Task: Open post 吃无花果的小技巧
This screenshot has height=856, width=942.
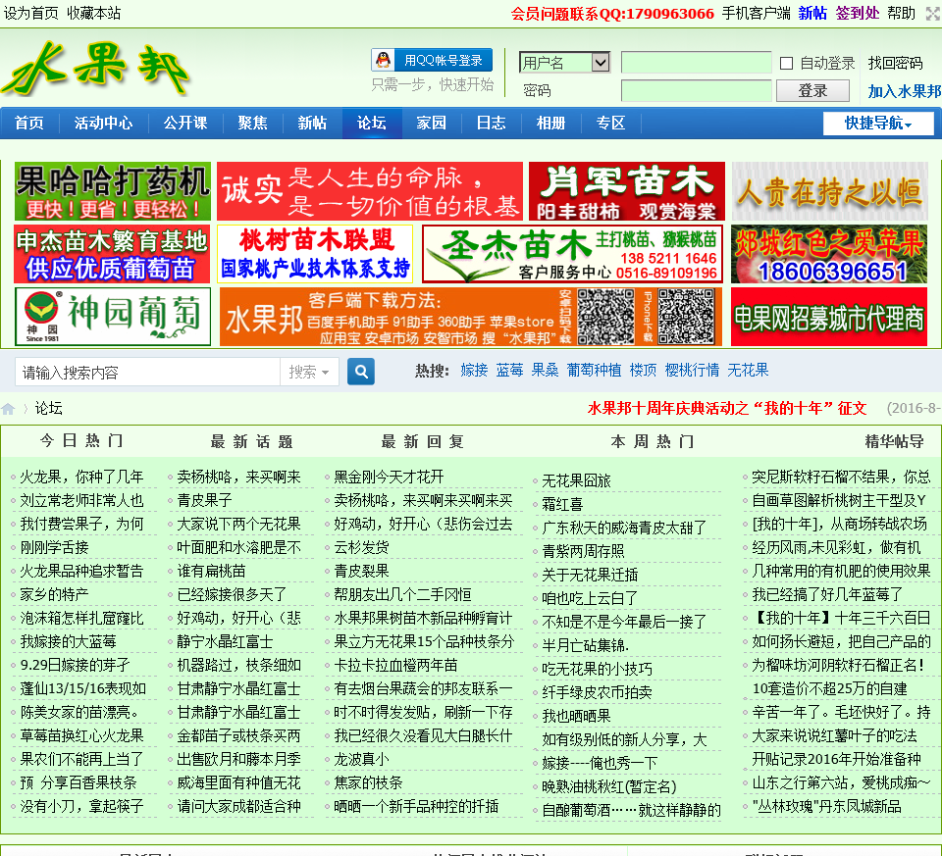Action: (598, 669)
